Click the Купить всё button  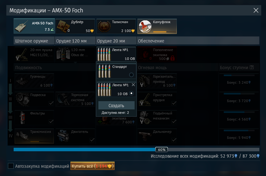click(92, 166)
